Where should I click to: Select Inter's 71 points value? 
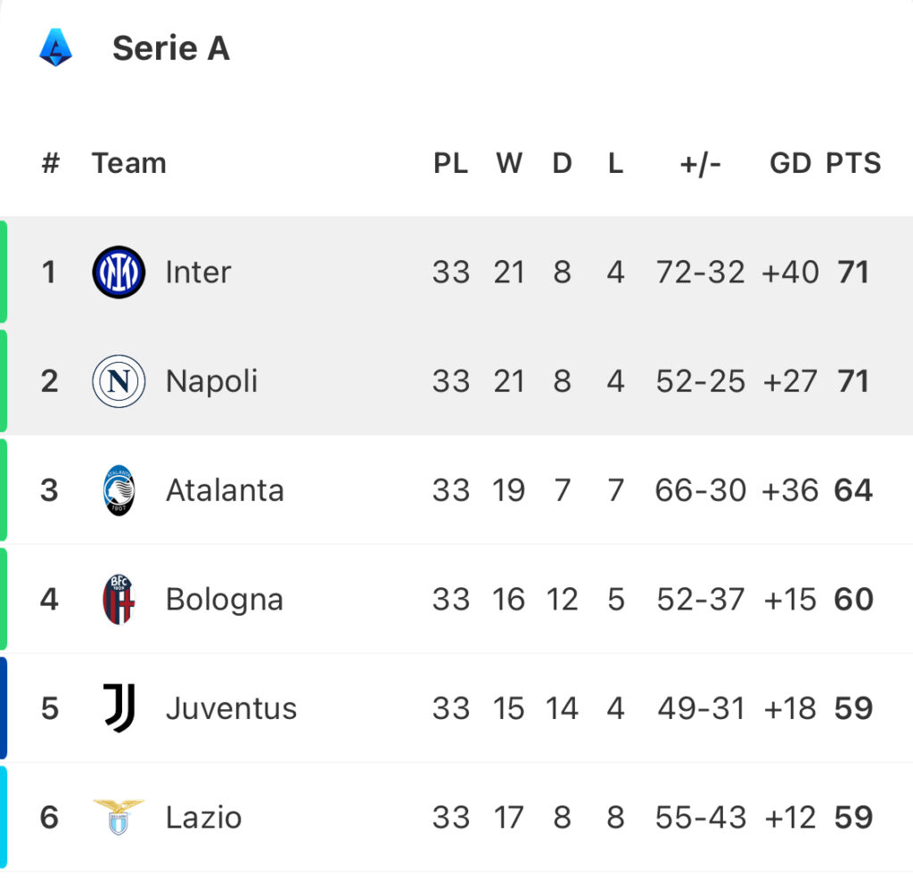[x=853, y=272]
